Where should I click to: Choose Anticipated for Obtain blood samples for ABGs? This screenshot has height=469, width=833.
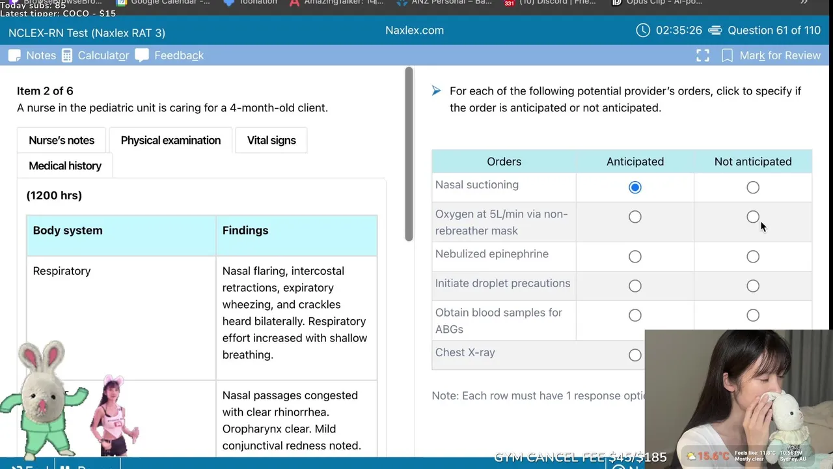tap(635, 315)
